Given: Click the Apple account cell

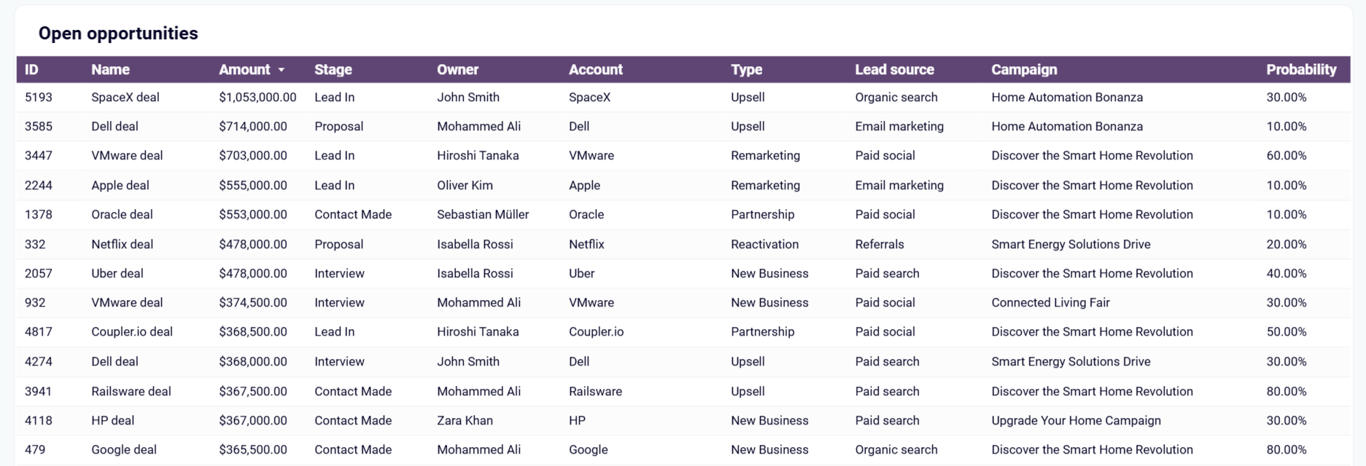Looking at the screenshot, I should tap(584, 186).
